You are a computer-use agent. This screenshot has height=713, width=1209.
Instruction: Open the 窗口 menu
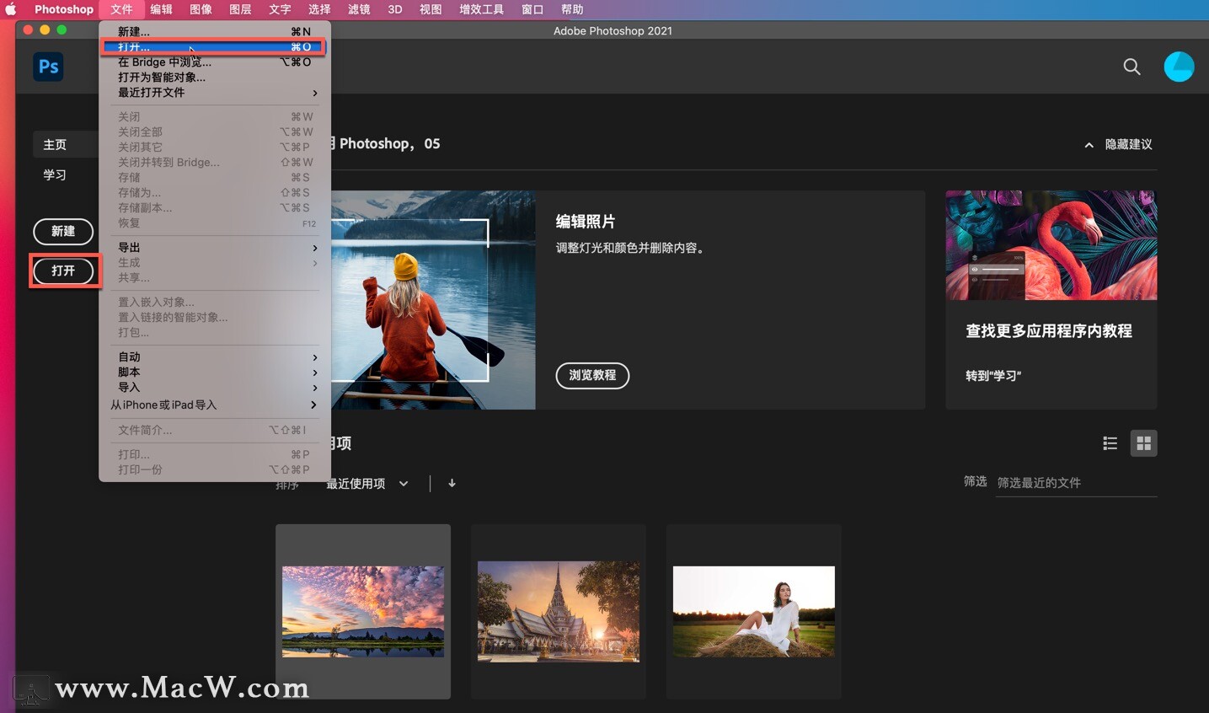click(x=532, y=9)
